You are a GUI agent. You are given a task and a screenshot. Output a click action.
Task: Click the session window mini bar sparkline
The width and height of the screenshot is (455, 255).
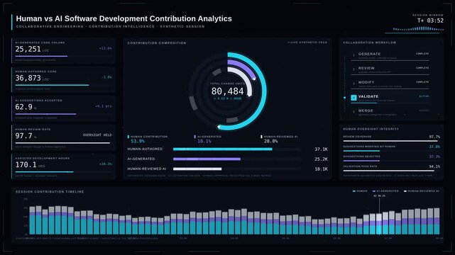[418, 28]
